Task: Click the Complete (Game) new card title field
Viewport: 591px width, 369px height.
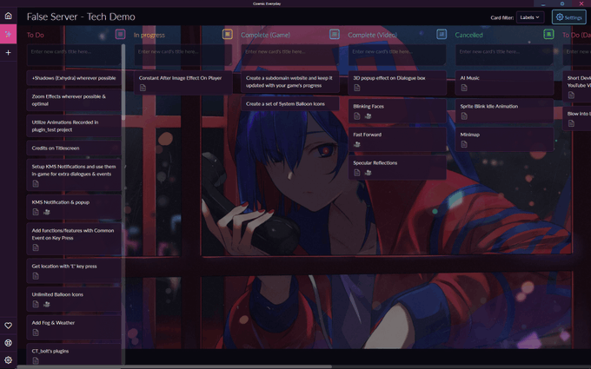Action: click(x=290, y=55)
